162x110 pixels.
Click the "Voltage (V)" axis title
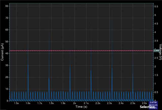coord(160,52)
